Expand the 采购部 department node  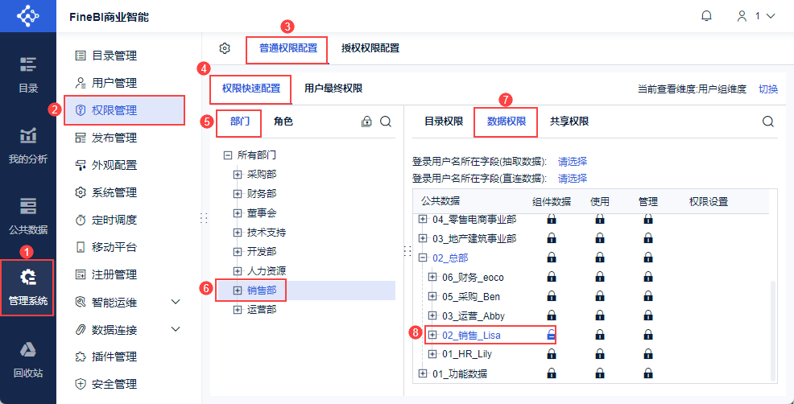(237, 175)
